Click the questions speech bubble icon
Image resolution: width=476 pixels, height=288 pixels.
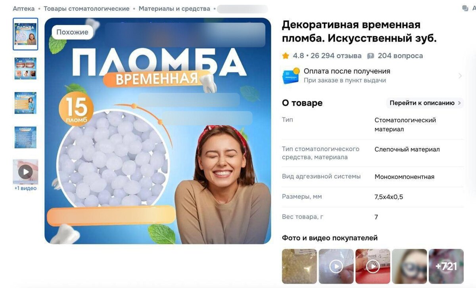(370, 56)
